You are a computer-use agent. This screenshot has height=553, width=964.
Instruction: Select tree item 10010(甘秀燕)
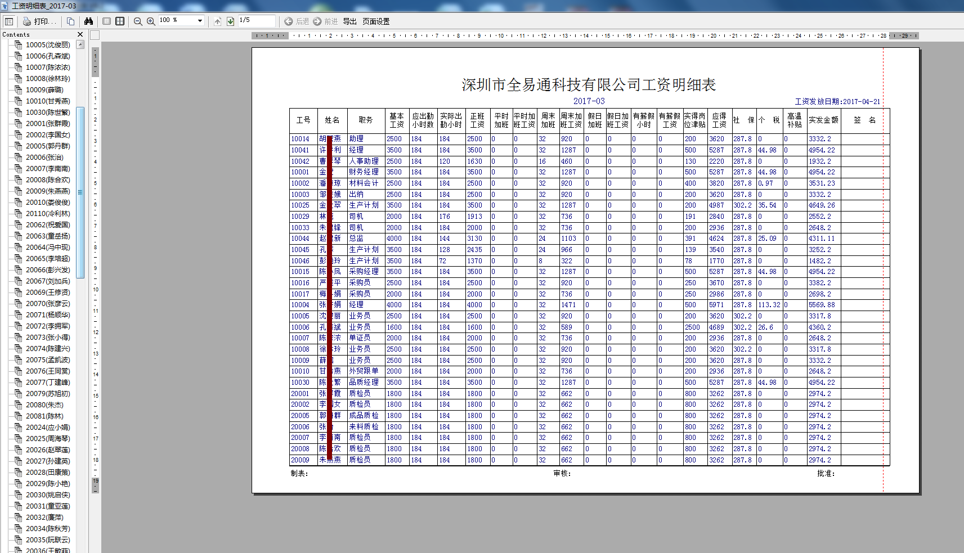[x=48, y=101]
